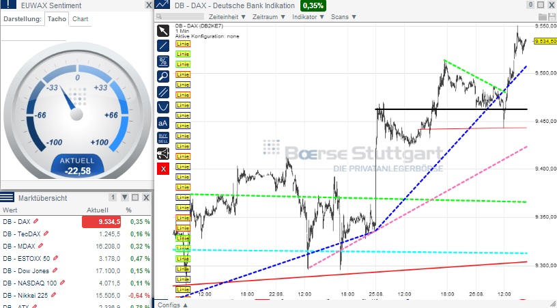The image size is (557, 308).
Task: Sort by the Aktuell column header
Action: pos(98,210)
